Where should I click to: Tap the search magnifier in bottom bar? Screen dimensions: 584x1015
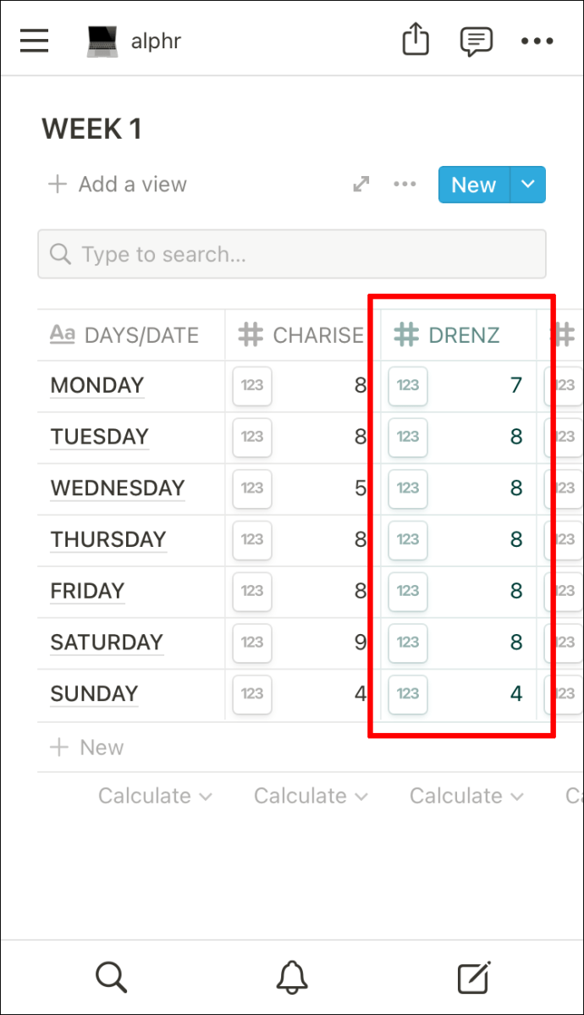pos(112,977)
